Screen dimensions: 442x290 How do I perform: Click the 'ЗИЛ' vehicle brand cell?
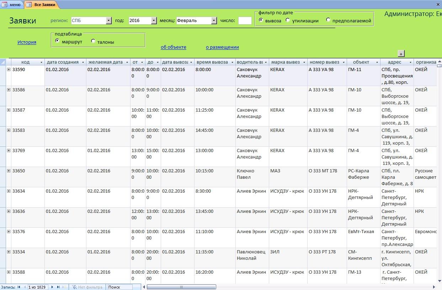[x=288, y=258]
